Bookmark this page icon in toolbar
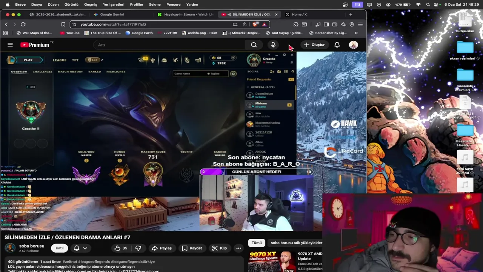The width and height of the screenshot is (483, 272). pyautogui.click(x=63, y=24)
